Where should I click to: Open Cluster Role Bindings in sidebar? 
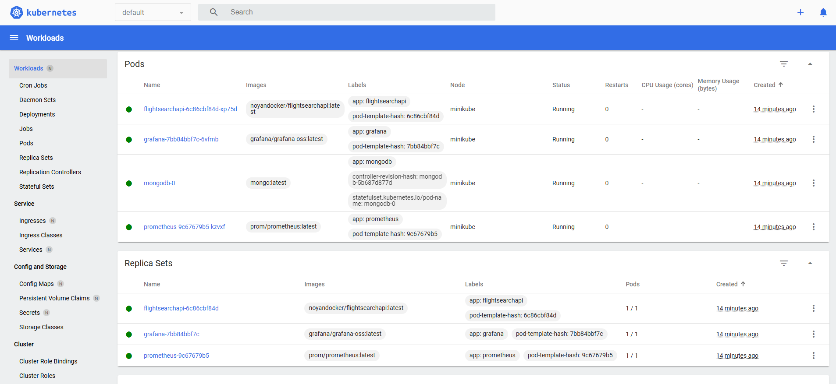point(48,361)
